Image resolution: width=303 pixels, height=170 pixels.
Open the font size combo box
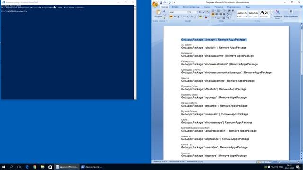[x=193, y=12]
